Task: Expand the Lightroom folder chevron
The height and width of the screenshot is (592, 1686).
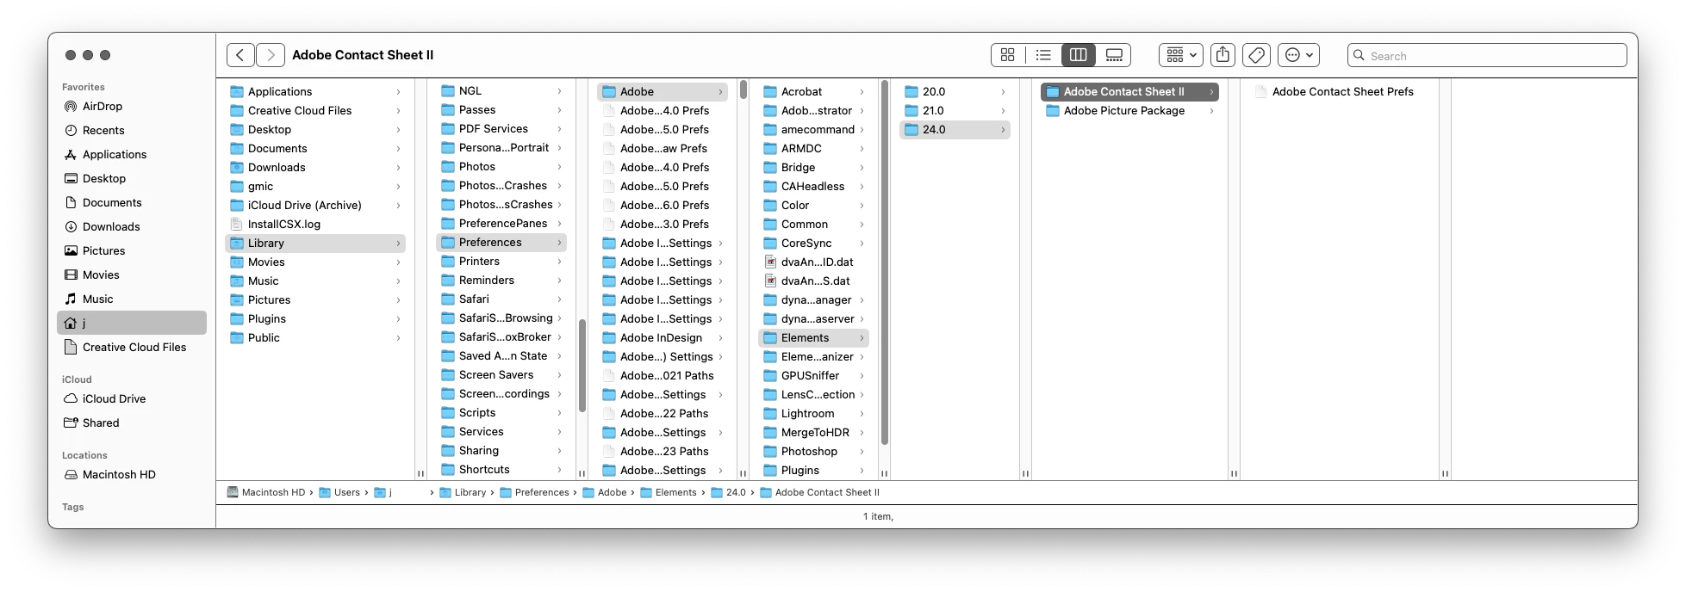Action: coord(862,414)
